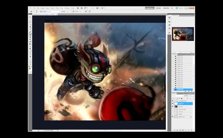Select the Quick Selection tool
Viewport: 223px width, 138px height.
click(x=30, y=24)
